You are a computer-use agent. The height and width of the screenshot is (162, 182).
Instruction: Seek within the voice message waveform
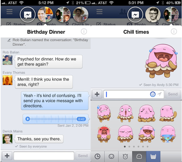(53, 119)
